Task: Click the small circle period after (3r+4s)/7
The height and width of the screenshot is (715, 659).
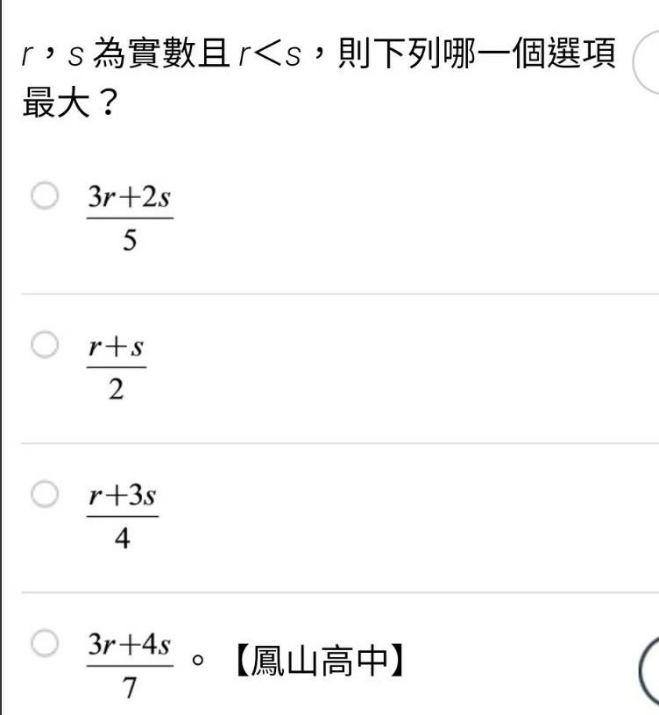Action: (197, 661)
